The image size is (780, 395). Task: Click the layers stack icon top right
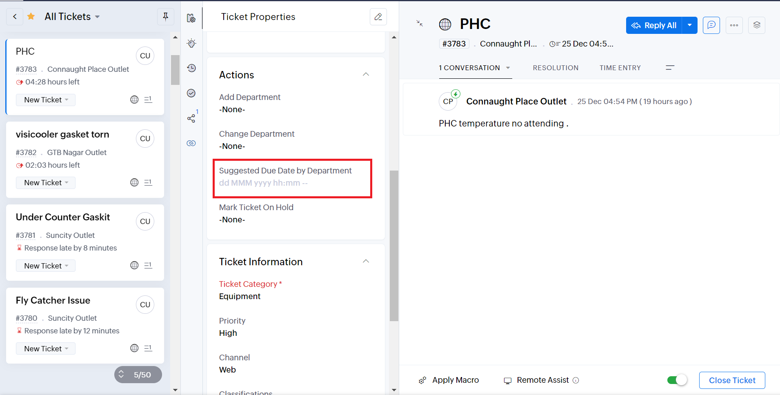[756, 25]
